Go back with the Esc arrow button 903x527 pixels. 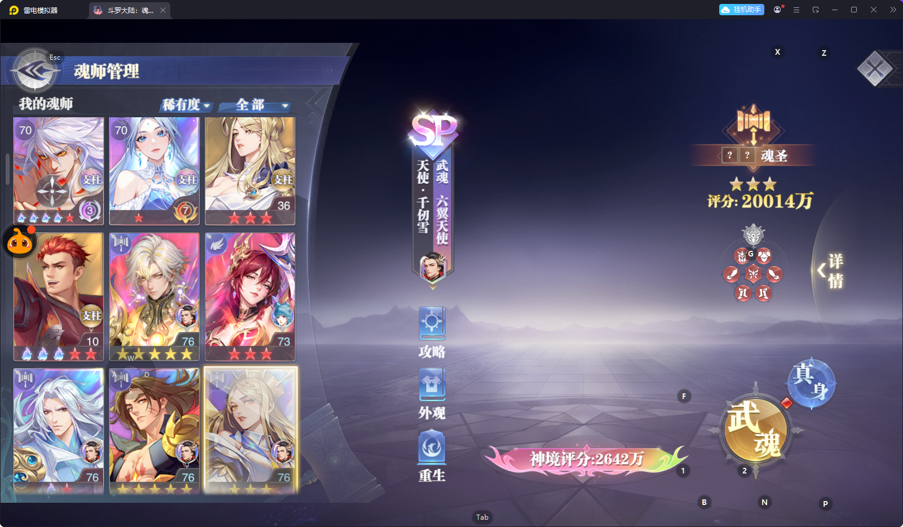(x=35, y=70)
